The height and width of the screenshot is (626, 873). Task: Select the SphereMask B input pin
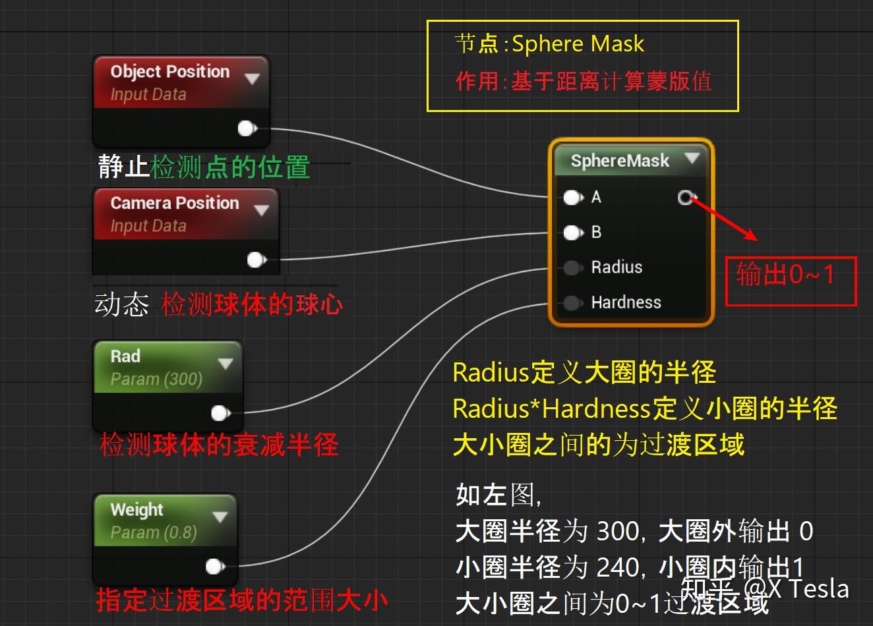coord(571,232)
